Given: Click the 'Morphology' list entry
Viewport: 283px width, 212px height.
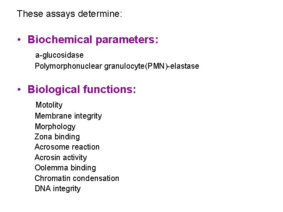Looking at the screenshot, I should (x=55, y=126).
